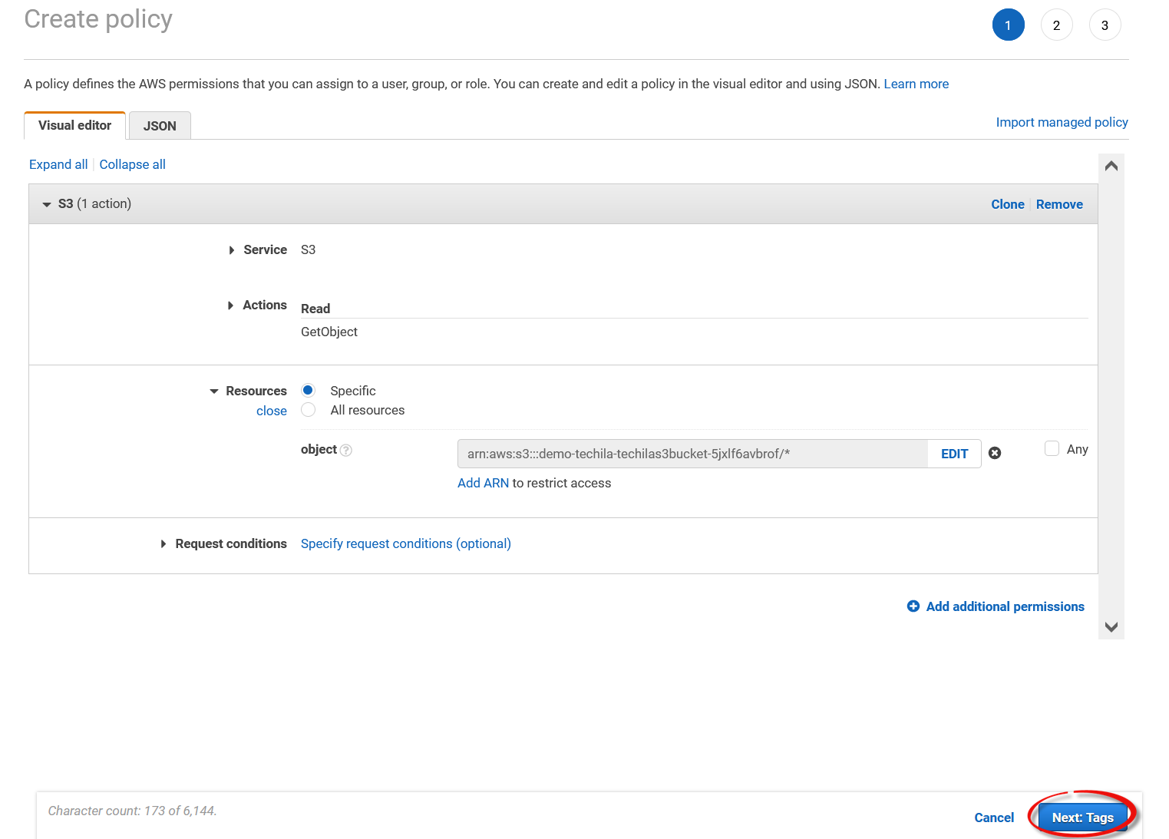Expand the Request conditions row
Image resolution: width=1169 pixels, height=839 pixels.
[x=163, y=544]
